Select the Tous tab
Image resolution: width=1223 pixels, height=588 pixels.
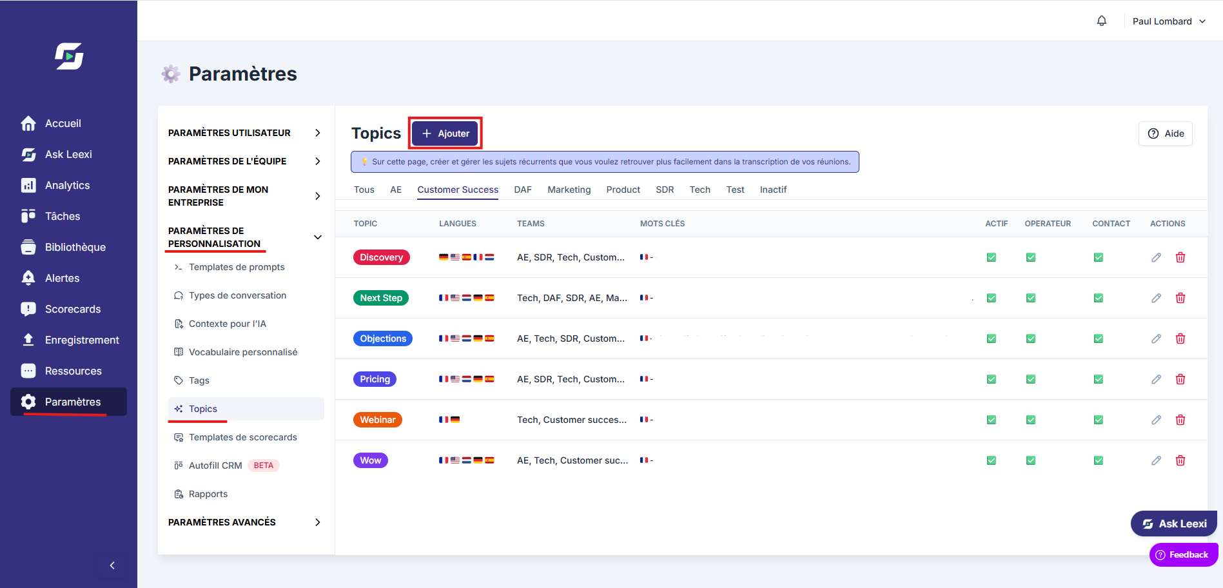coord(364,190)
